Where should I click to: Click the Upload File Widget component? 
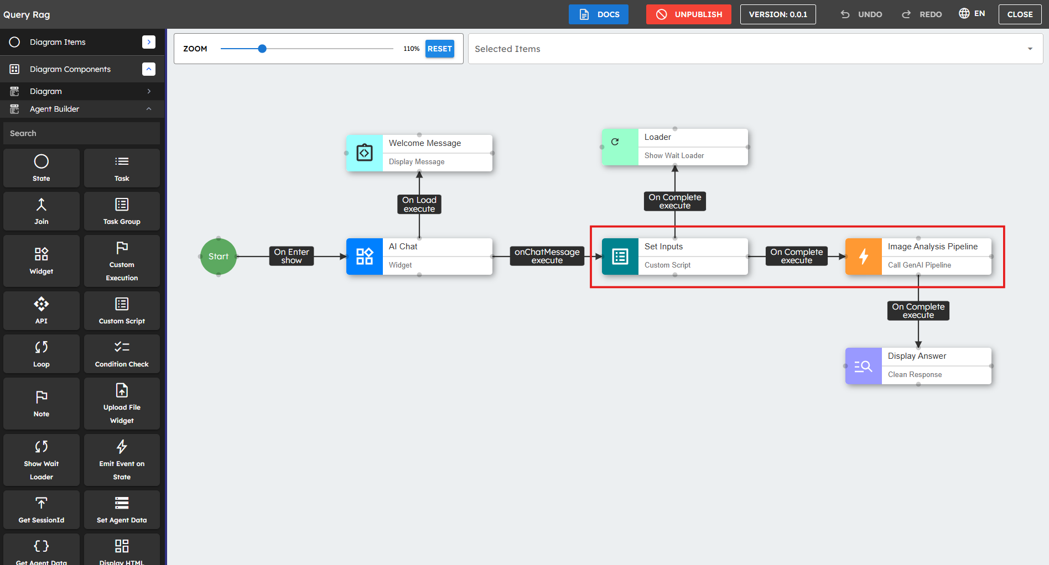(122, 404)
